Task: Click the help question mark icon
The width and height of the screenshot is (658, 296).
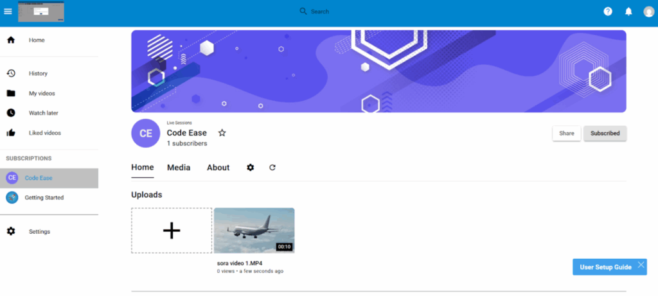Action: (x=607, y=12)
